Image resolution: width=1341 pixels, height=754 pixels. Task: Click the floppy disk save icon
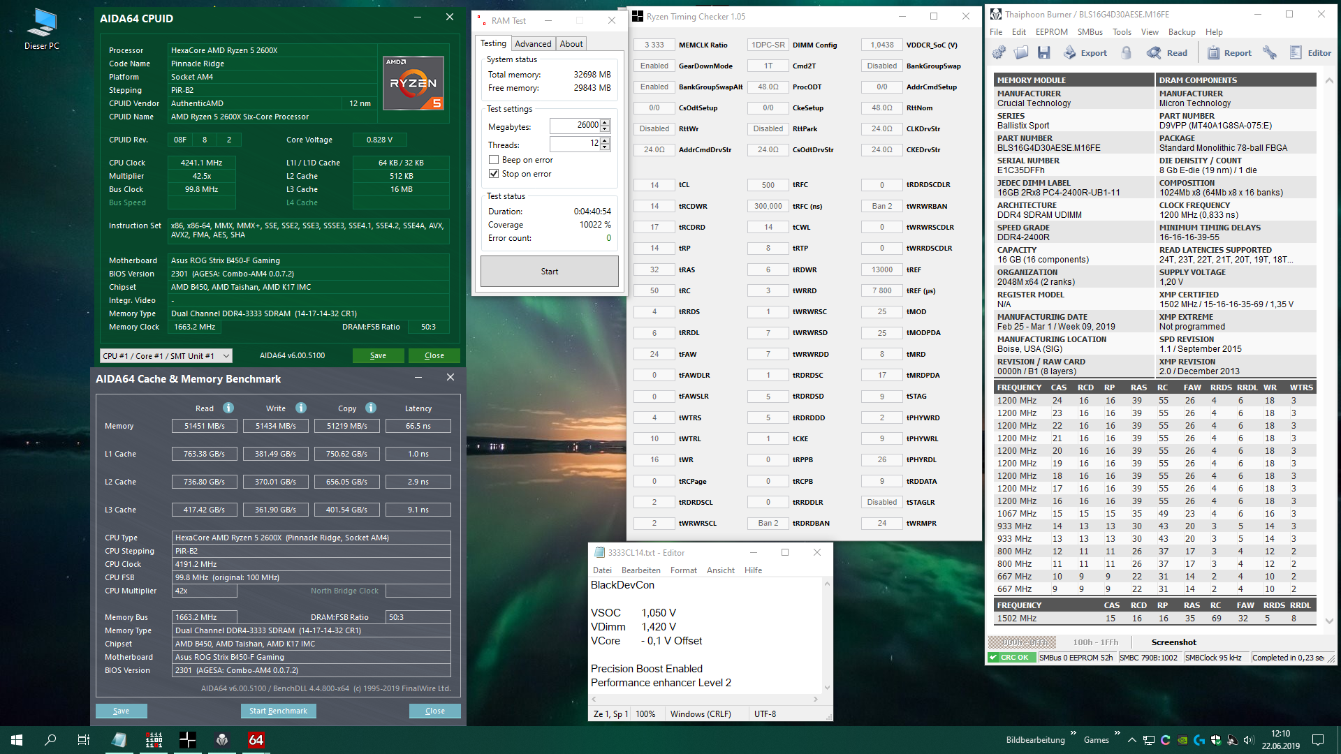(1044, 52)
